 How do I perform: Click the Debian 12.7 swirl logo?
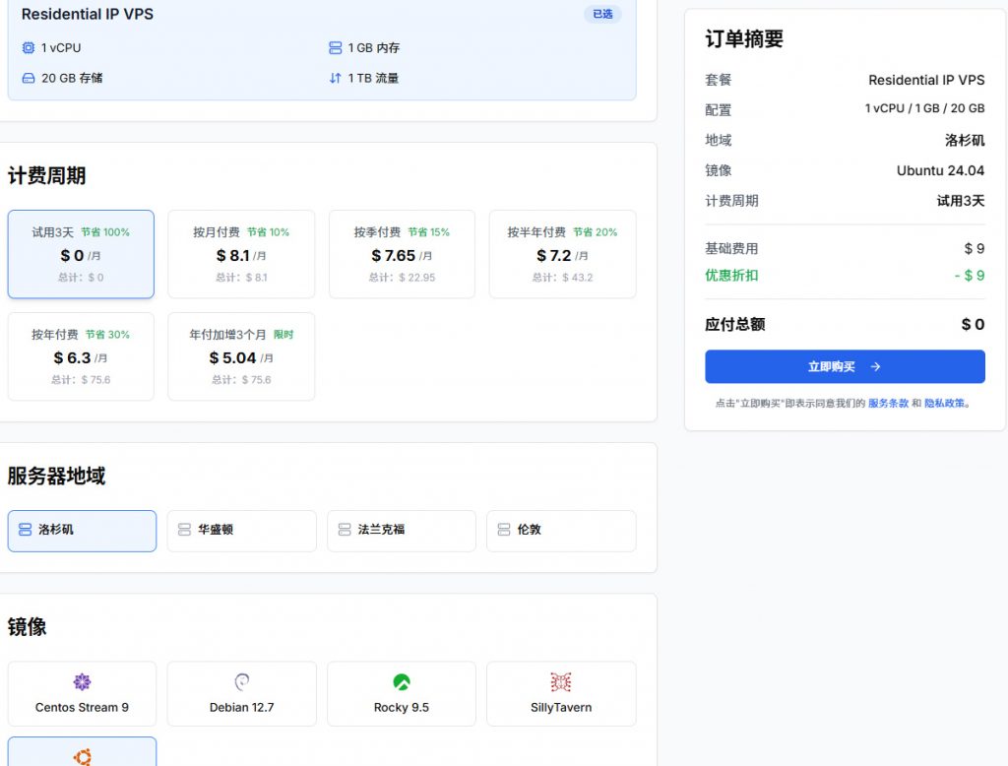[x=241, y=680]
